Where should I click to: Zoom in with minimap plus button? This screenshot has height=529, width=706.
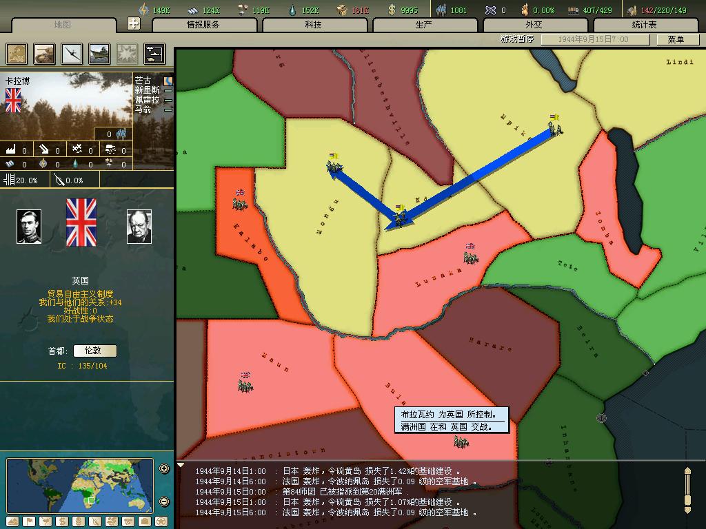tap(164, 469)
